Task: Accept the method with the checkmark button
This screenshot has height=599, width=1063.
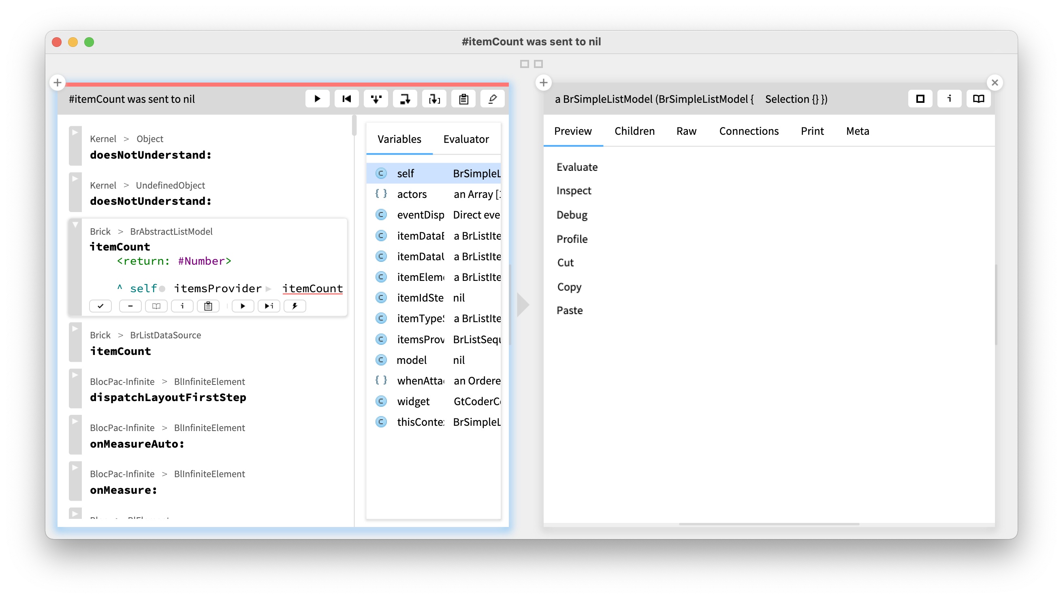Action: coord(100,306)
